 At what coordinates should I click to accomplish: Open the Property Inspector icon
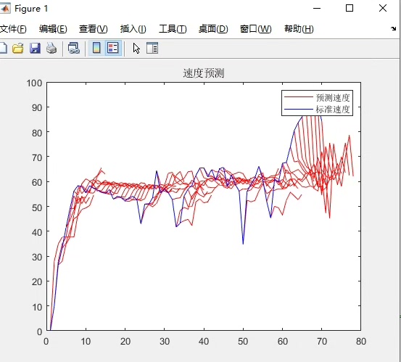(x=152, y=48)
